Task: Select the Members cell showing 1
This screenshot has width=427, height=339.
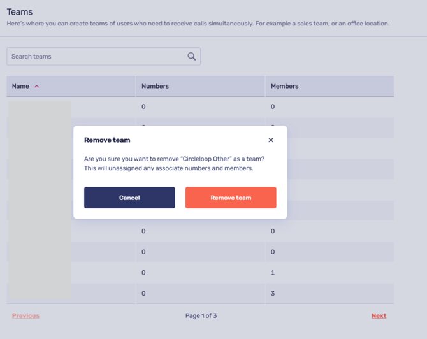Action: 273,273
